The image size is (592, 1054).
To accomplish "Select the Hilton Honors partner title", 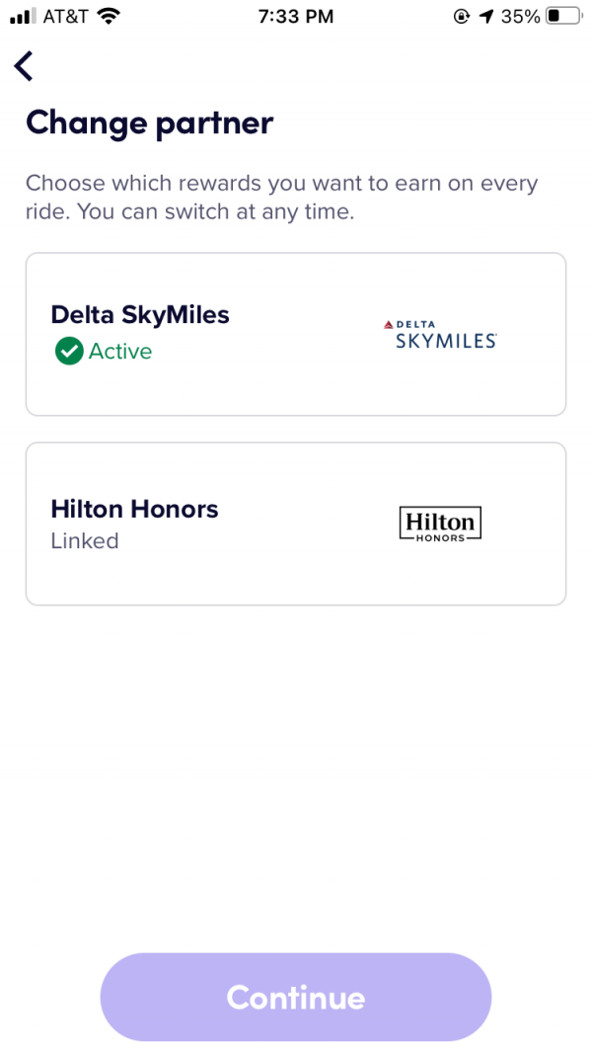I will (x=134, y=510).
